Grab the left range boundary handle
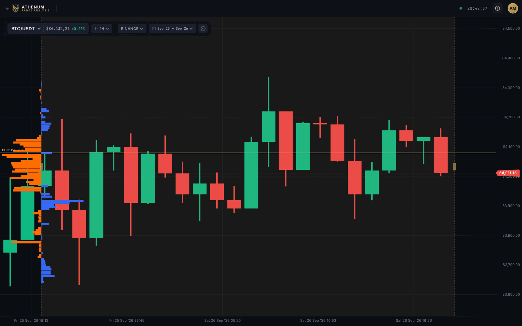The width and height of the screenshot is (522, 326). click(x=41, y=167)
